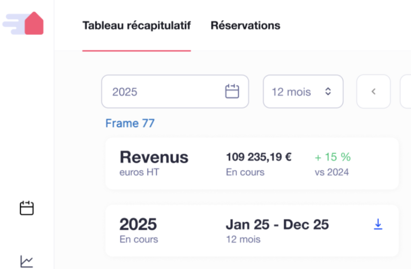The width and height of the screenshot is (411, 269).
Task: Download the 2025 report with the arrow icon
Action: pyautogui.click(x=378, y=224)
